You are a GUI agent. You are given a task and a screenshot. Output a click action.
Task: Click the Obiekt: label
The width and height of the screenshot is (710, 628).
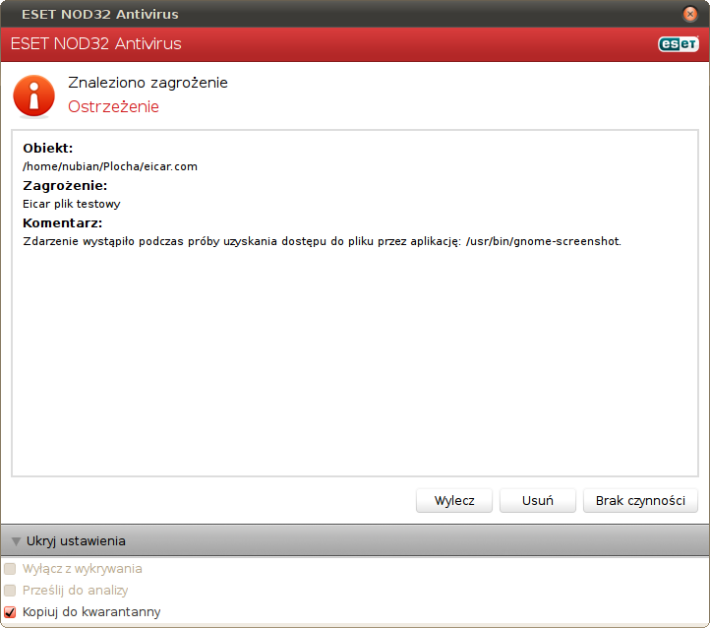point(47,149)
